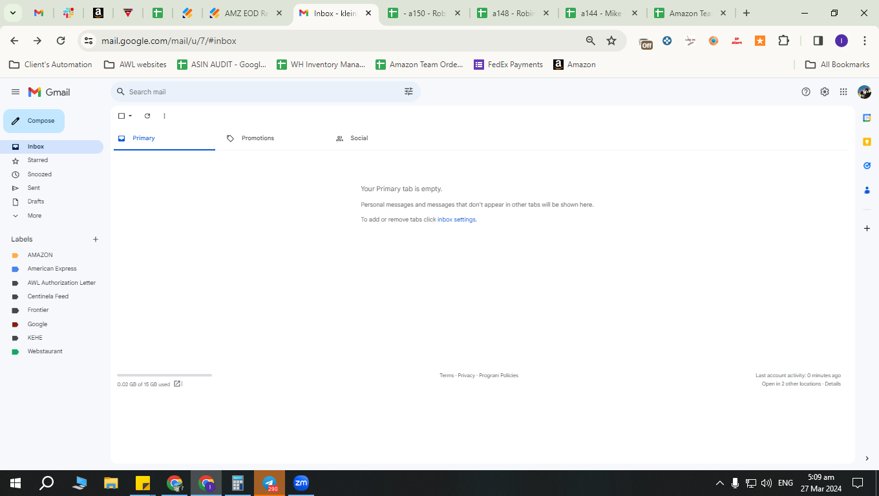
Task: Tick the select-all messages checkbox
Action: pyautogui.click(x=122, y=116)
